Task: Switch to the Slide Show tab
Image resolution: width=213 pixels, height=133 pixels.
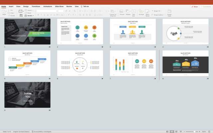Action: [59, 6]
